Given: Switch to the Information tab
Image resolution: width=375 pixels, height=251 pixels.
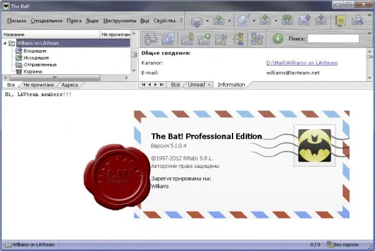Looking at the screenshot, I should 231,84.
